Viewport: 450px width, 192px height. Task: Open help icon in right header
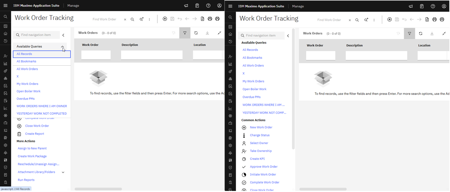pos(433,6)
